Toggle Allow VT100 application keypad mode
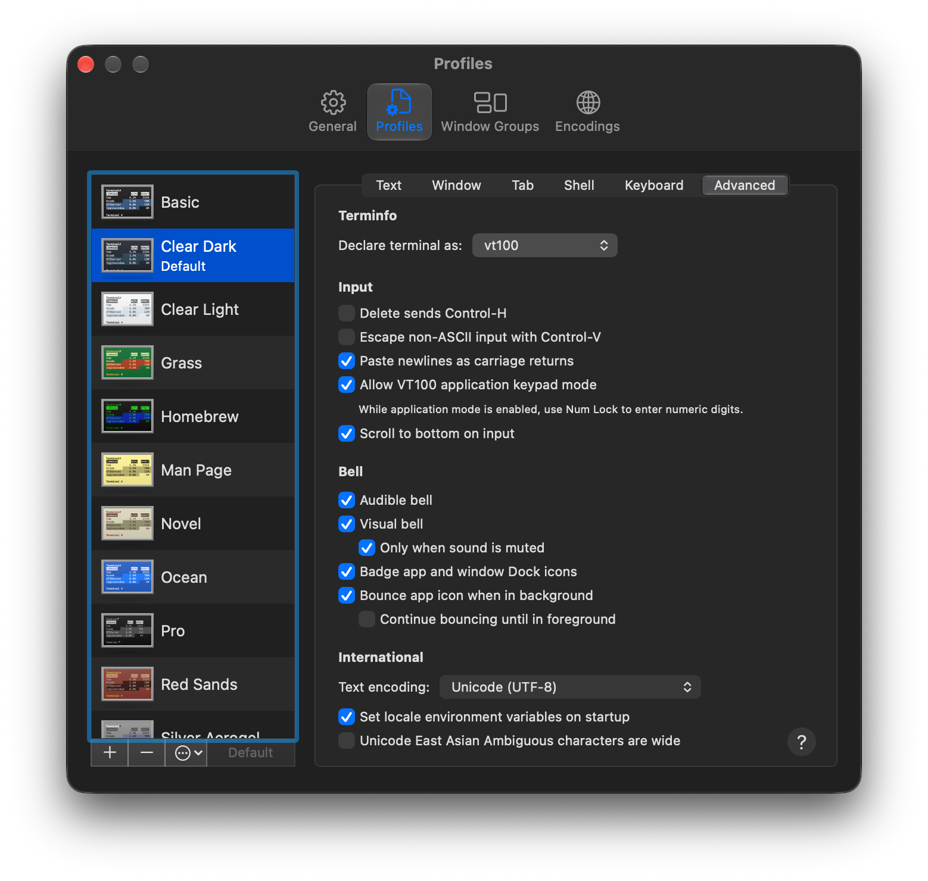This screenshot has width=928, height=881. (347, 385)
